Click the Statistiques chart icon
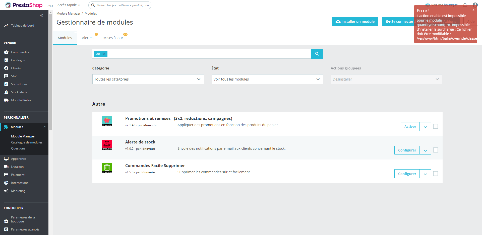This screenshot has width=482, height=235. pyautogui.click(x=6, y=84)
